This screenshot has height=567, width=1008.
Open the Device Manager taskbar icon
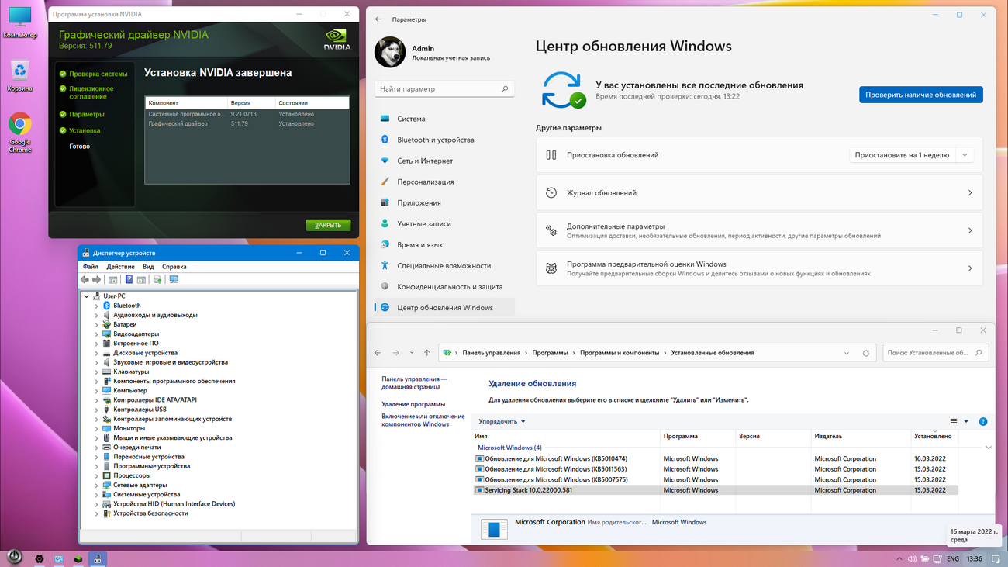tap(98, 558)
